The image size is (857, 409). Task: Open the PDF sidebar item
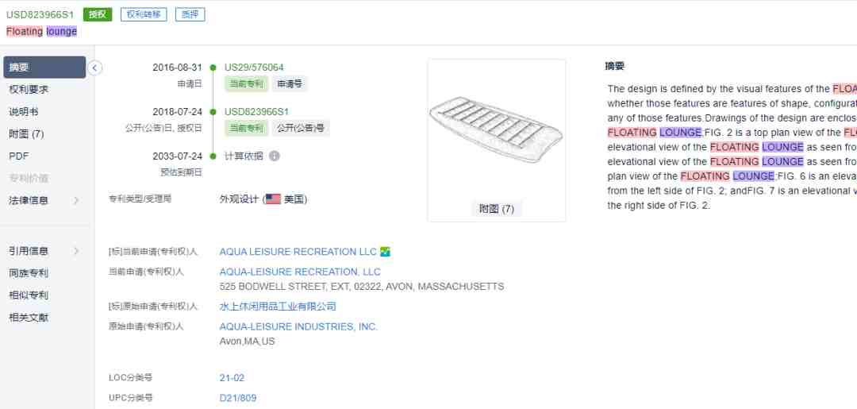[x=18, y=156]
